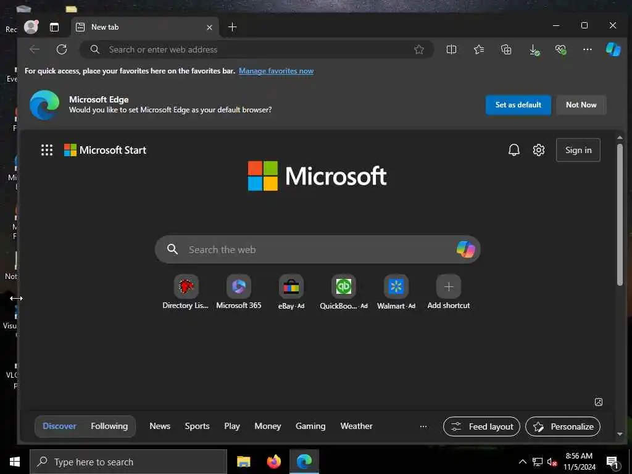The height and width of the screenshot is (474, 632).
Task: Click the Manage favorites now link
Action: tap(276, 71)
